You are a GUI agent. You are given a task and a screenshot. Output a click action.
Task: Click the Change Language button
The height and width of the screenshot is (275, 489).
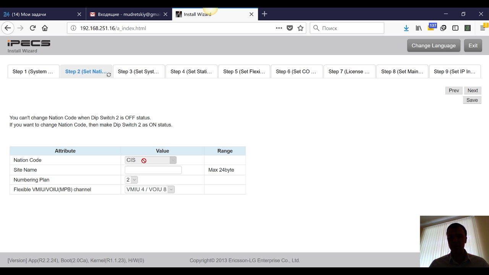pyautogui.click(x=434, y=45)
